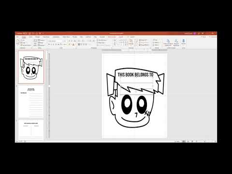Click the New Slide icon
Image resolution: width=232 pixels, height=174 pixels.
[x=35, y=42]
